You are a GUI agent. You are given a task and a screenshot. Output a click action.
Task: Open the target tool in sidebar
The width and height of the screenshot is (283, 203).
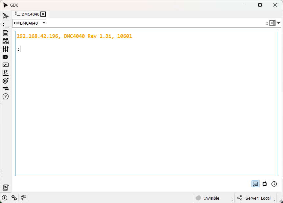click(6, 81)
